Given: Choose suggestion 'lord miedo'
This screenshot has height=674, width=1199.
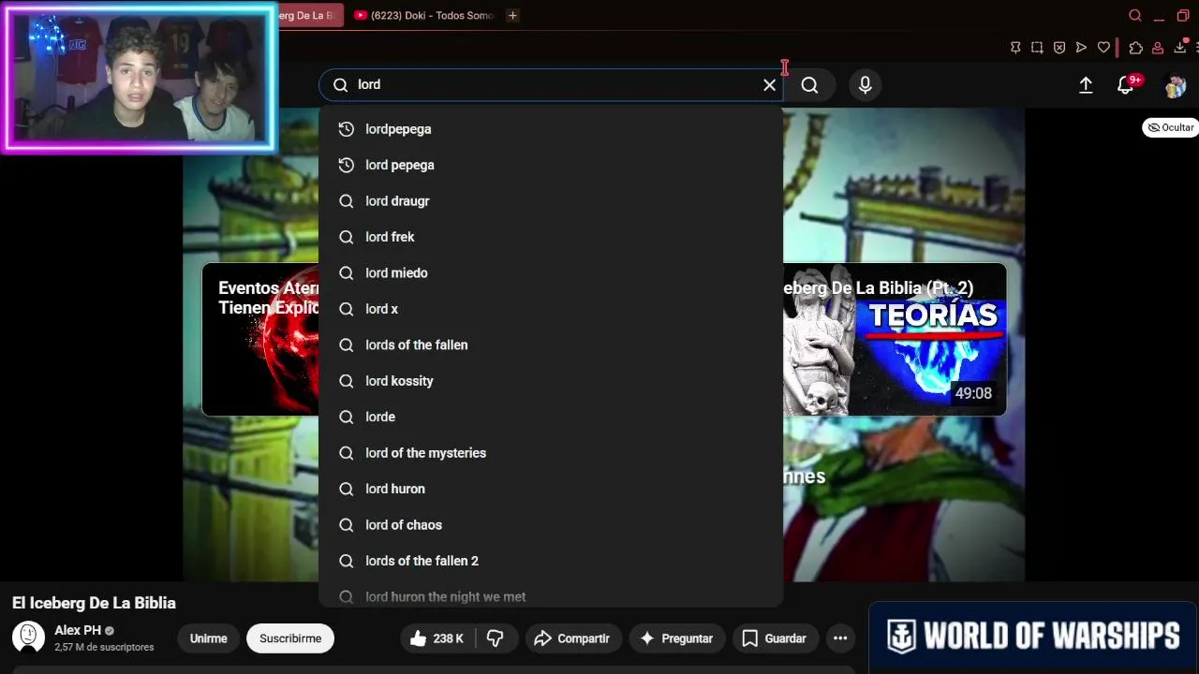Looking at the screenshot, I should 551,273.
